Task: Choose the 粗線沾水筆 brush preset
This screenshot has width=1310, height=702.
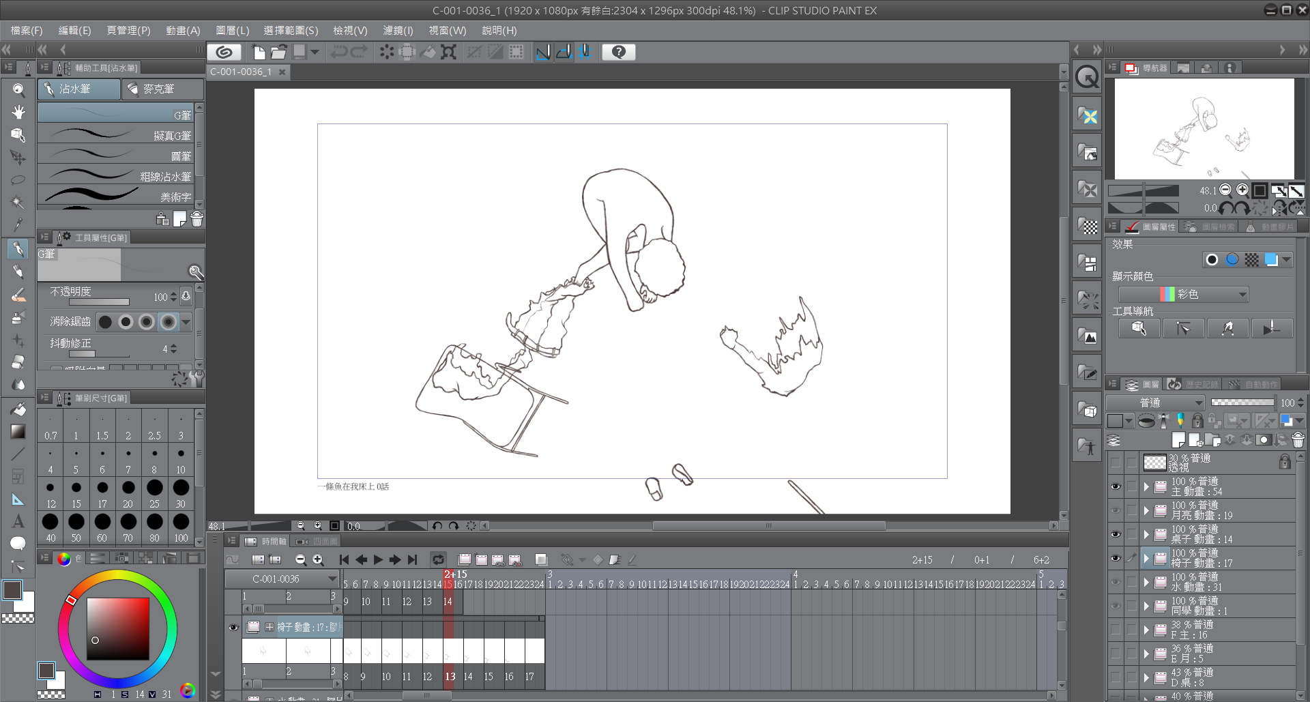Action: pos(116,176)
